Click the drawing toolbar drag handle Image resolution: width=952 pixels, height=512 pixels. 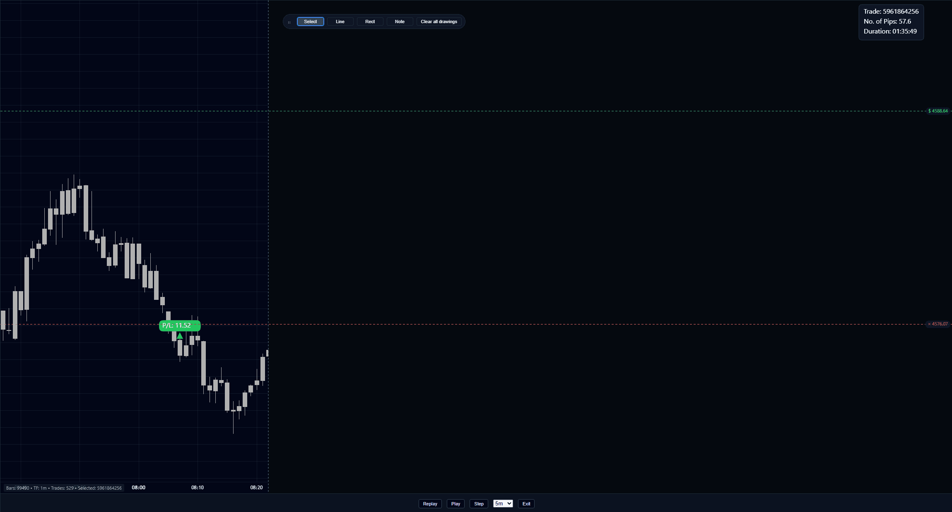click(x=289, y=22)
